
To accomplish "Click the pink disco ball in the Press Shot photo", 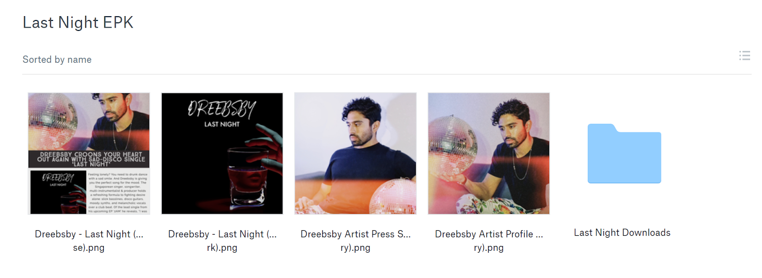I will [x=394, y=195].
